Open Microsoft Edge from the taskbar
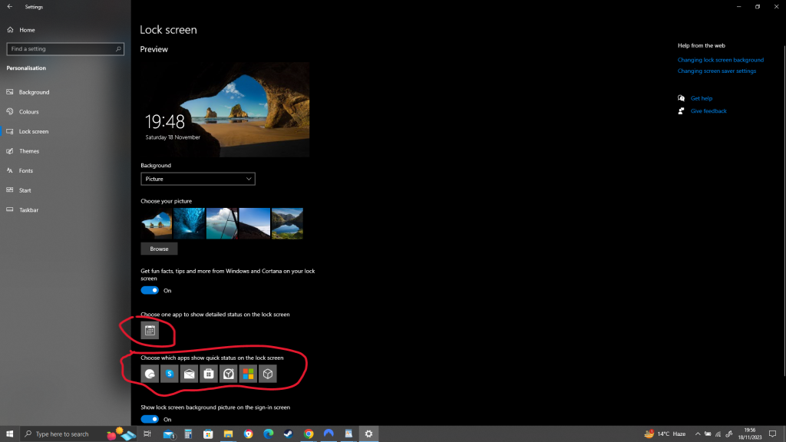786x442 pixels. [x=269, y=434]
